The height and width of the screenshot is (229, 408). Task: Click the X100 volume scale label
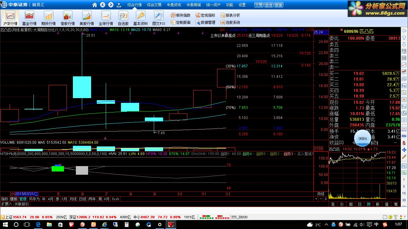[318, 148]
